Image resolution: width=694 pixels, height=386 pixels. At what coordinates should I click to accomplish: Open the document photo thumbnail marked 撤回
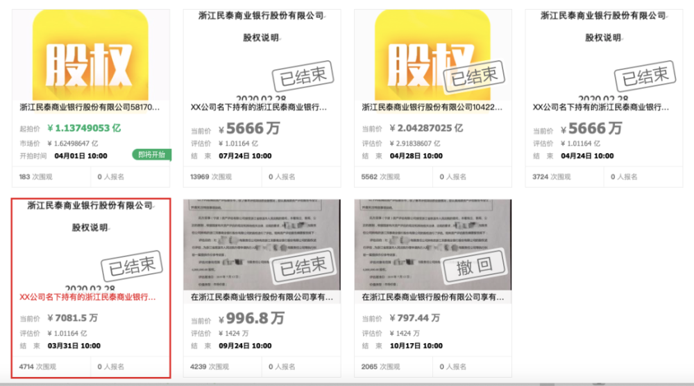433,245
